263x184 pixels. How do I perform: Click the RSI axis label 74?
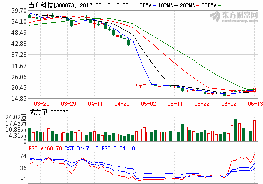(23, 156)
